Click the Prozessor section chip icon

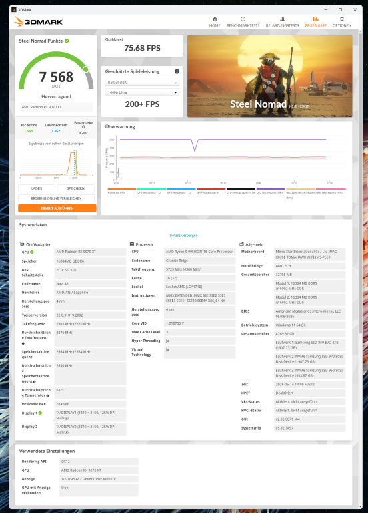(132, 244)
